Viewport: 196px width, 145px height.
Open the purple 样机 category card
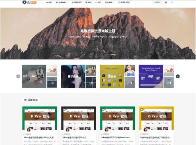(x=151, y=76)
